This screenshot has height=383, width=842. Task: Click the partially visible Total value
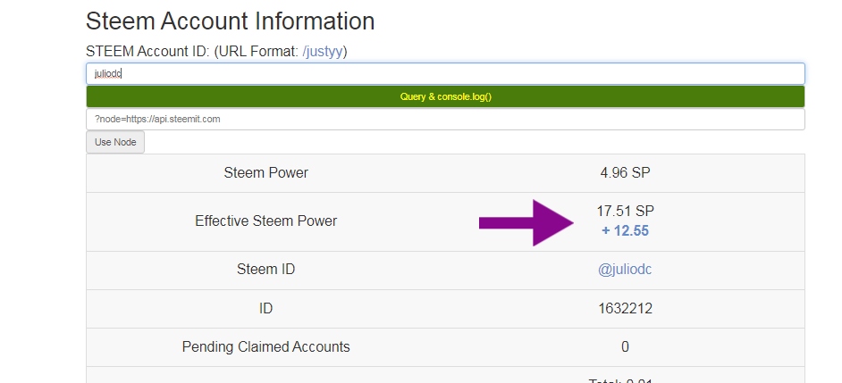(x=620, y=380)
